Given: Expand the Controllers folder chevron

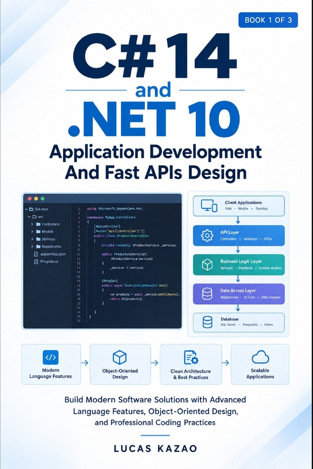Looking at the screenshot, I should [32, 224].
